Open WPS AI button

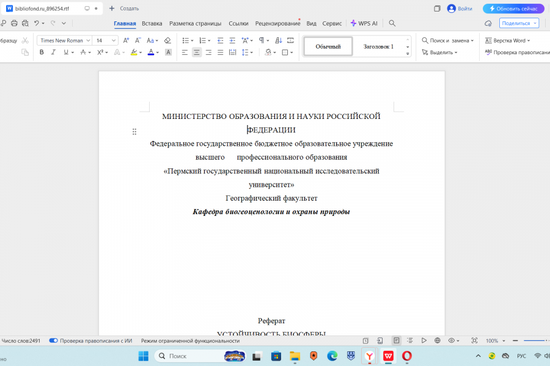[364, 23]
